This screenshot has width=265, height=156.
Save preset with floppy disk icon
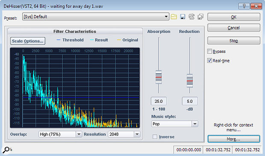183,17
